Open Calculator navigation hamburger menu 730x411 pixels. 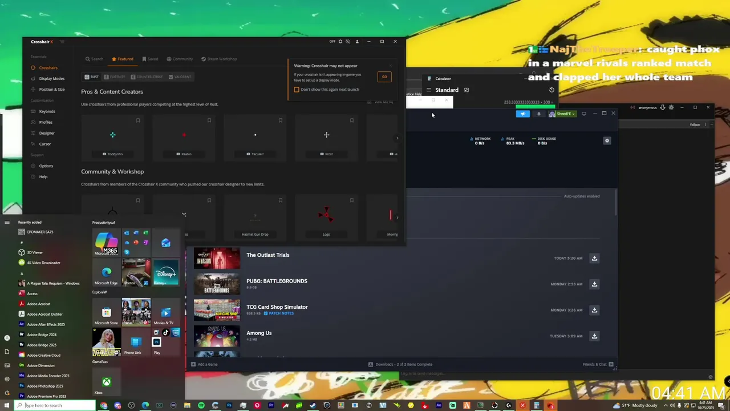click(429, 90)
